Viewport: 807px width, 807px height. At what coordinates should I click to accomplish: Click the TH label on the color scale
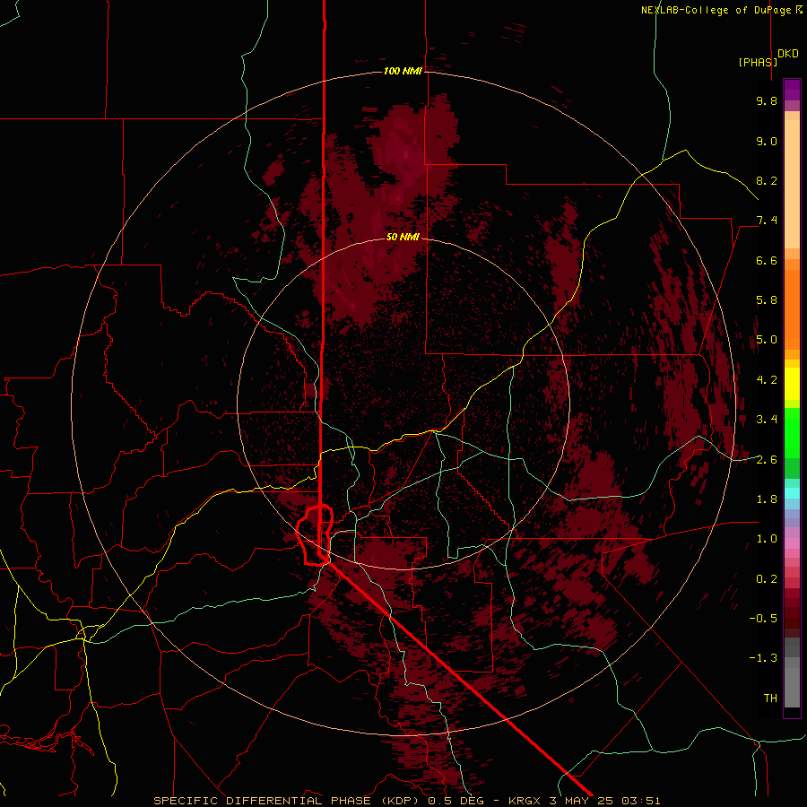770,699
